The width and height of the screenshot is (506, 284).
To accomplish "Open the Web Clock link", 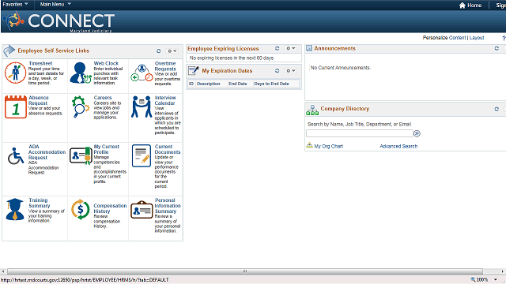I will 106,63.
